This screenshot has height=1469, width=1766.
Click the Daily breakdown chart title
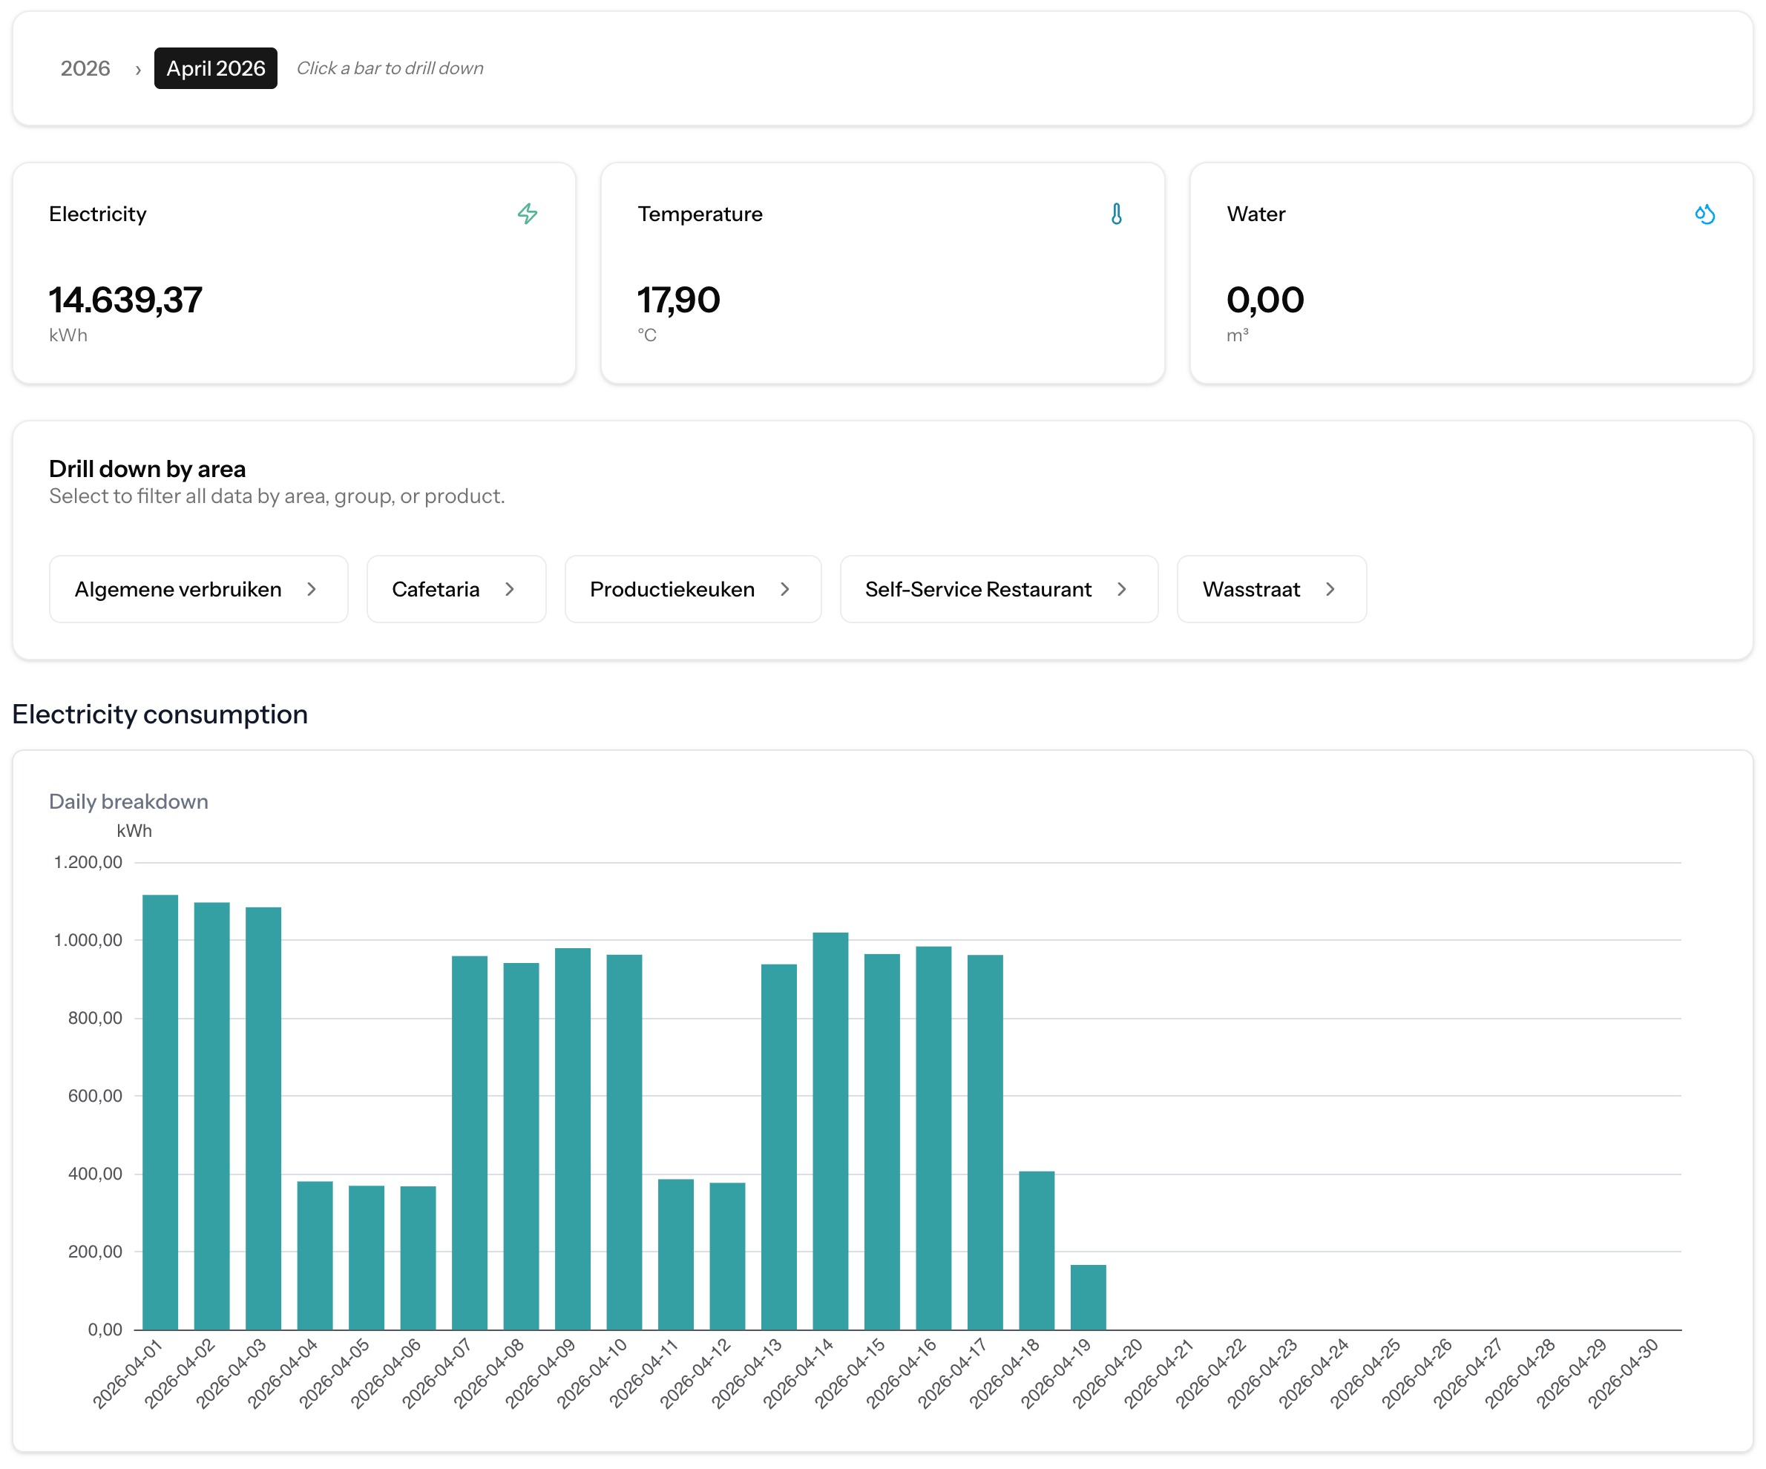[128, 801]
